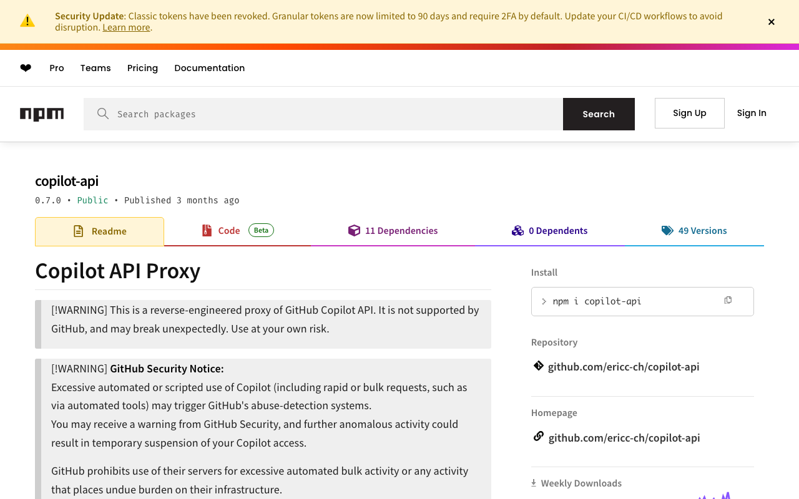Click the homepage link icon
This screenshot has height=499, width=799.
tap(538, 437)
